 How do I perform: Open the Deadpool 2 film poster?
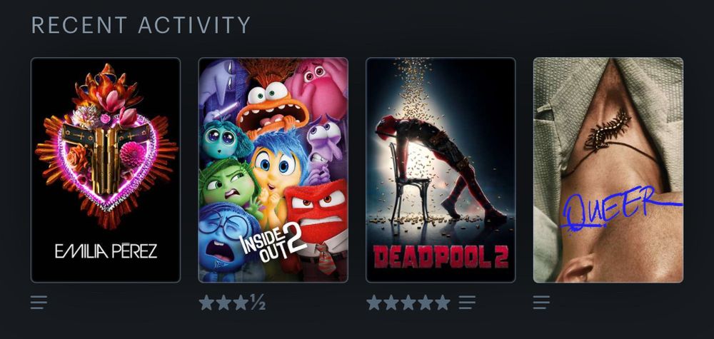coord(441,170)
